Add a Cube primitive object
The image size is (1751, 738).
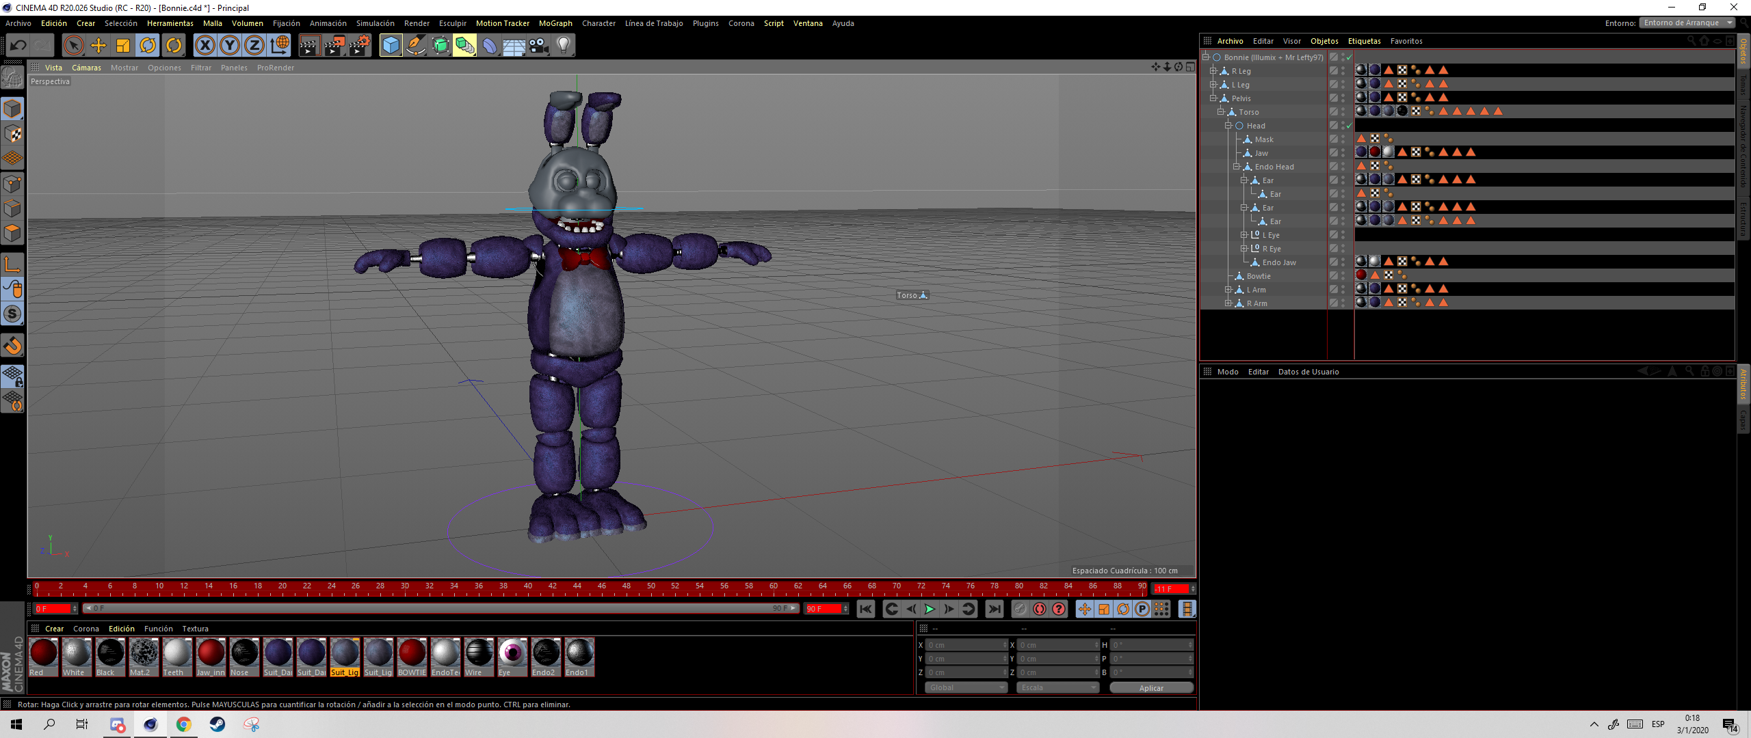[391, 46]
